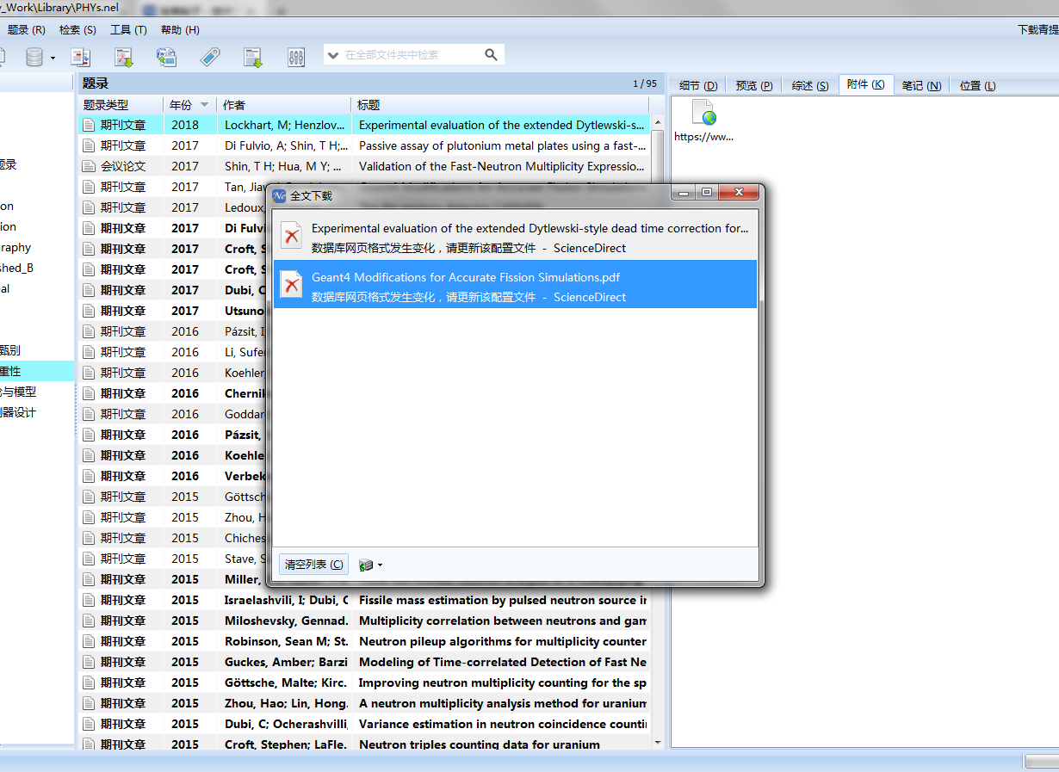The image size is (1059, 772).
Task: Sort by the 标题 column header
Action: [500, 105]
